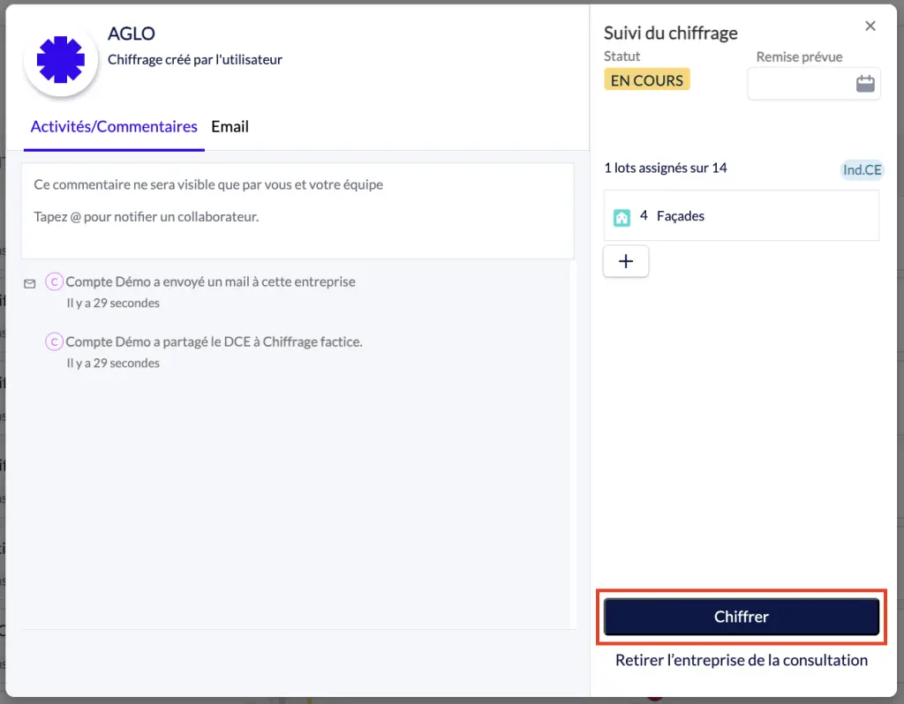904x704 pixels.
Task: Click the blue AGLO company logo
Action: (x=61, y=60)
